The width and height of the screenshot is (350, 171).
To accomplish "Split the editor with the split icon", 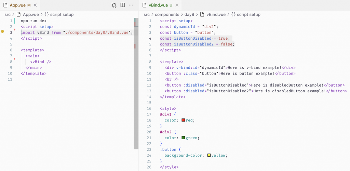I will tap(123, 5).
